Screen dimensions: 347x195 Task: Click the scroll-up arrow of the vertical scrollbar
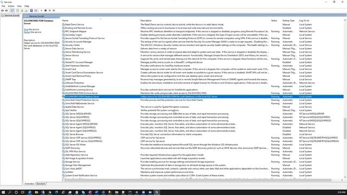click(345, 20)
